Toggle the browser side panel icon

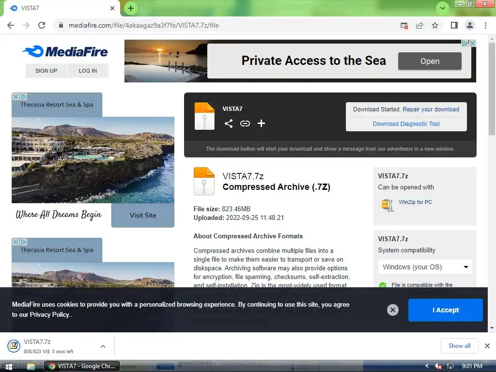coord(454,25)
